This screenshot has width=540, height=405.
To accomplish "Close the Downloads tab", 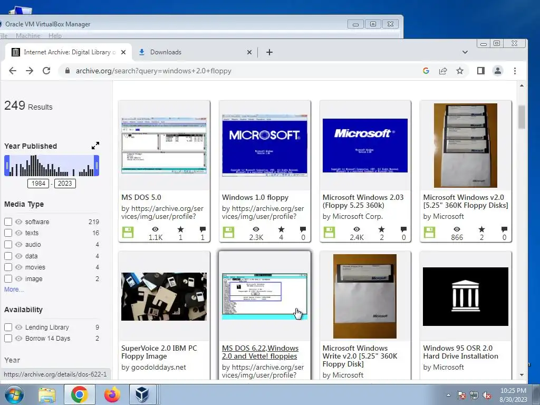I will point(249,52).
